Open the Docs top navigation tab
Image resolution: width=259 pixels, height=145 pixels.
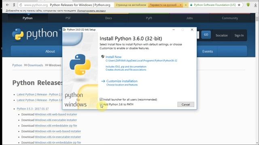pyautogui.click(x=108, y=18)
